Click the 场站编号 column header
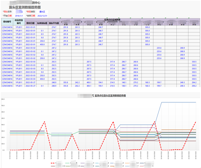 click(x=7, y=21)
